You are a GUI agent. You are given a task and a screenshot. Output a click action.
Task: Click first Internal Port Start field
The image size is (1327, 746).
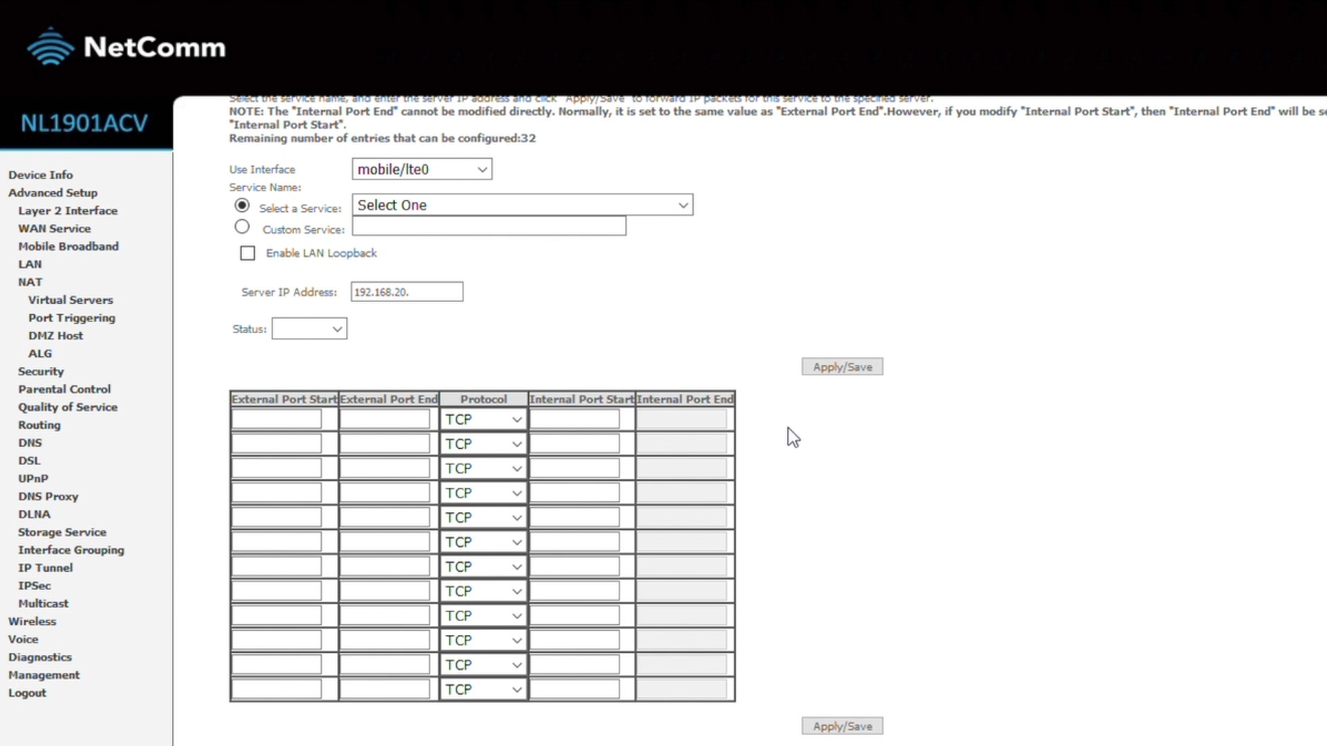coord(574,419)
